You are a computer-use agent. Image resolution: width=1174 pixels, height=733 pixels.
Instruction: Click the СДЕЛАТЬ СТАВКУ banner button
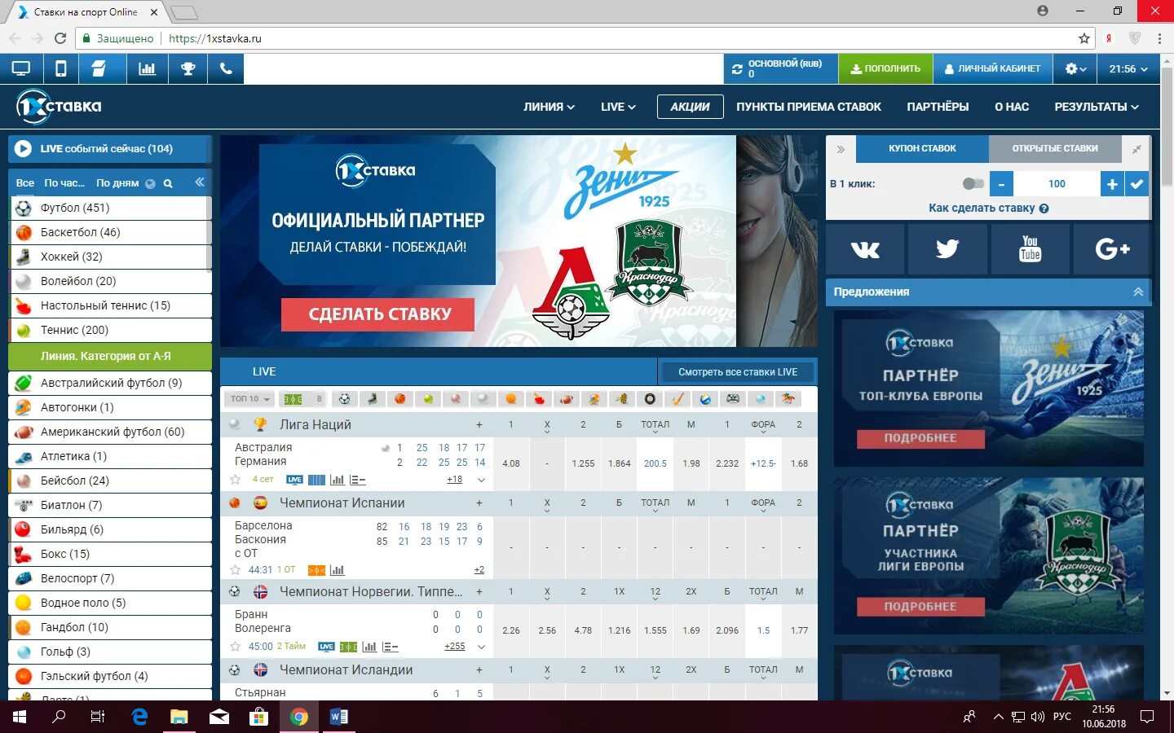[x=378, y=314]
